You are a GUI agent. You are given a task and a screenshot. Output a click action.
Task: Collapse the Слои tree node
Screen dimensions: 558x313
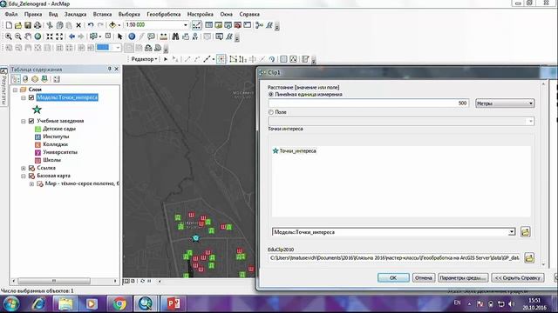(x=16, y=90)
